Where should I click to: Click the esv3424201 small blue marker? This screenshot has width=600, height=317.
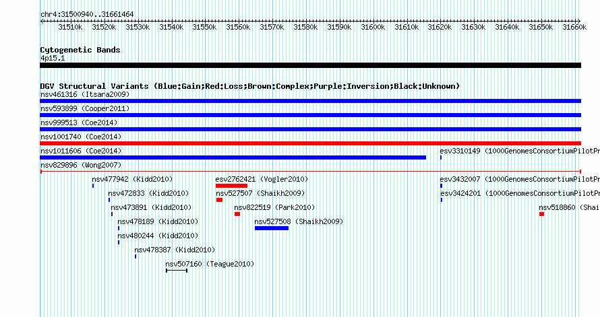point(442,200)
